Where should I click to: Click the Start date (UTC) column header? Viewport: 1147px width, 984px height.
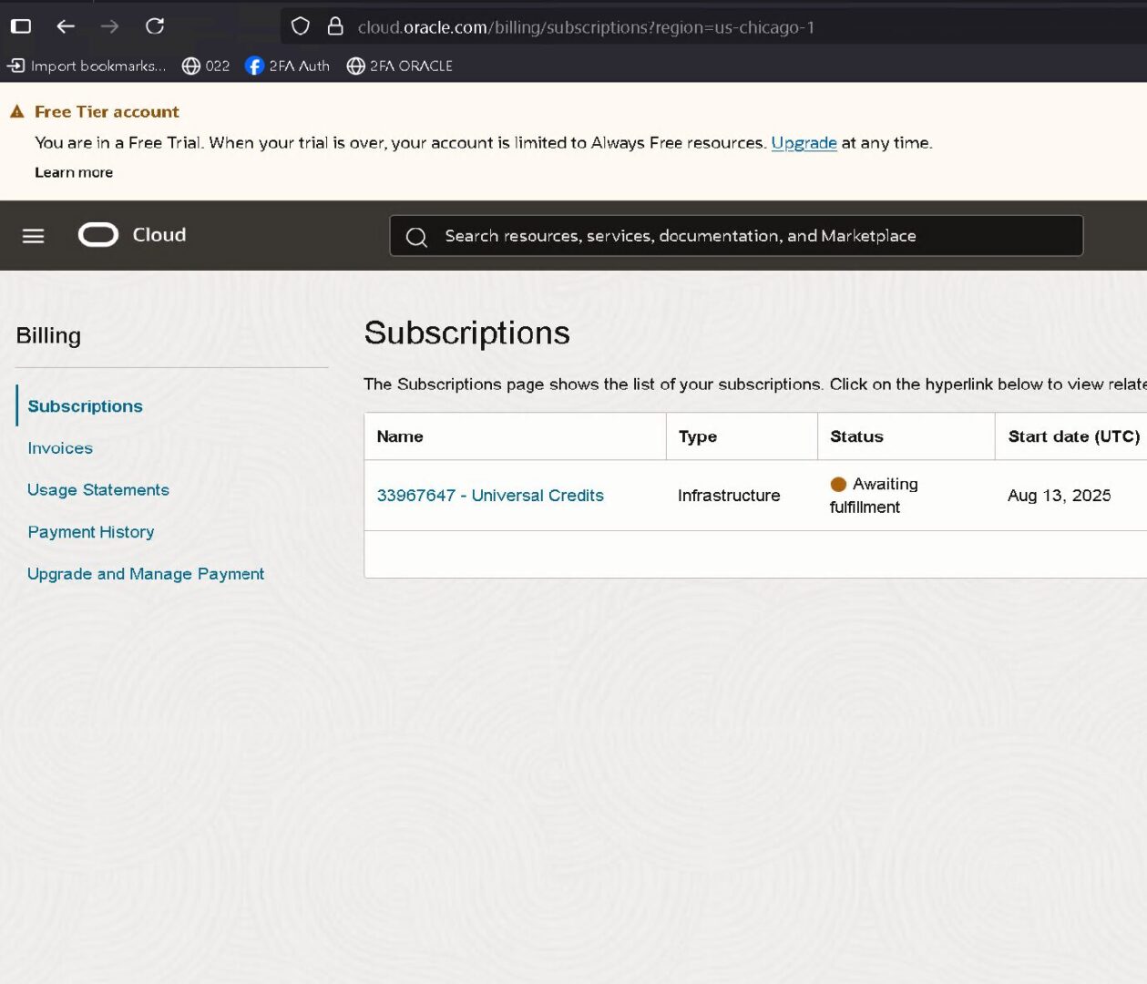tap(1074, 436)
